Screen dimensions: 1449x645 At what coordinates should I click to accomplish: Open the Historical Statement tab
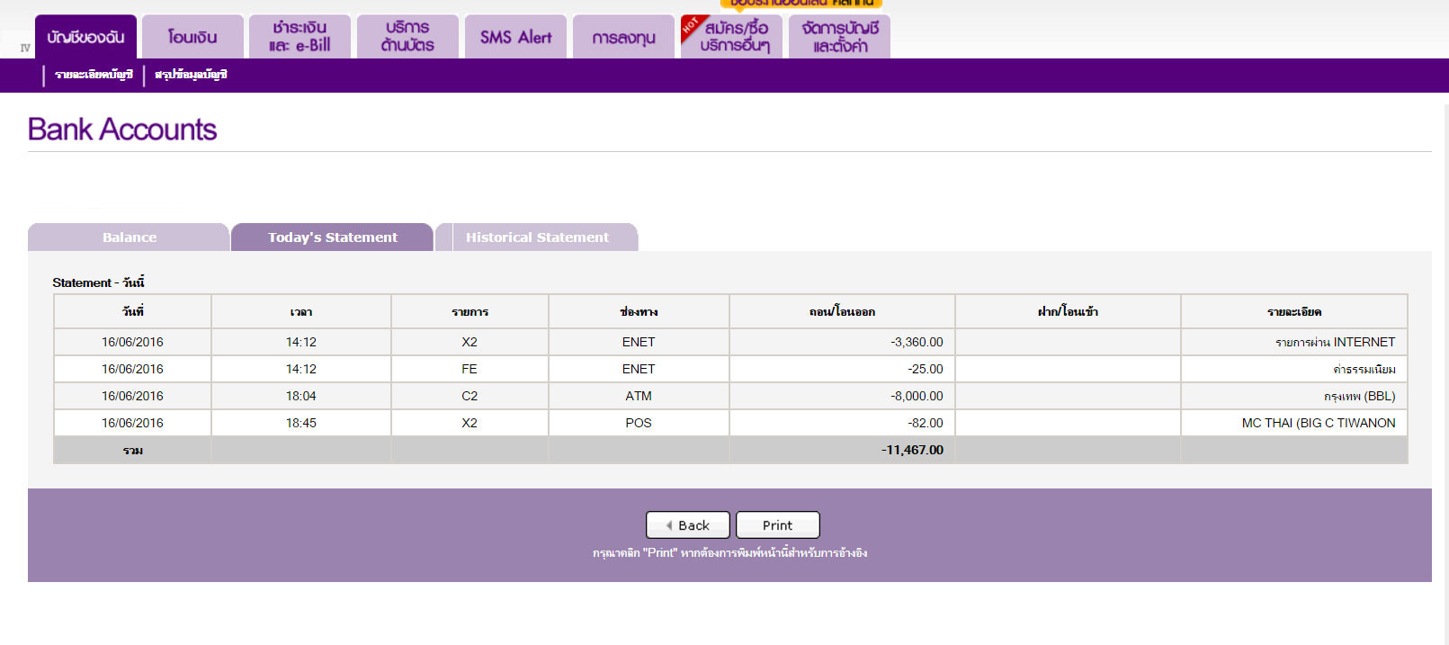click(x=537, y=237)
